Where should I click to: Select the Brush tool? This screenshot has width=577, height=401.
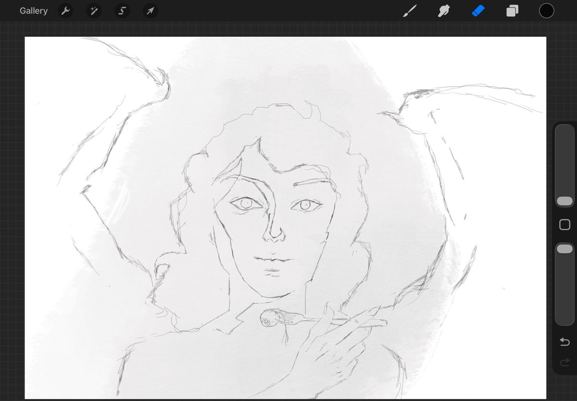(410, 11)
